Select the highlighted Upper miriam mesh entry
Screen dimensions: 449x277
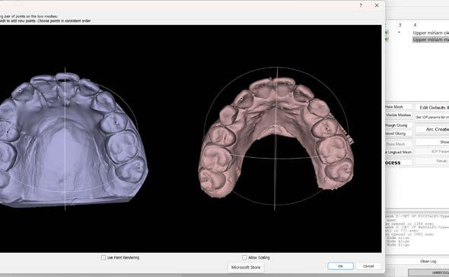coord(431,39)
